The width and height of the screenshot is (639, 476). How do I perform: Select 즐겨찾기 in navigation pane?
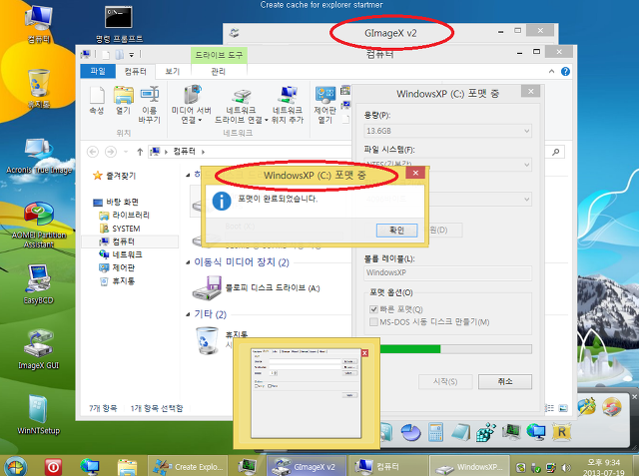click(121, 176)
